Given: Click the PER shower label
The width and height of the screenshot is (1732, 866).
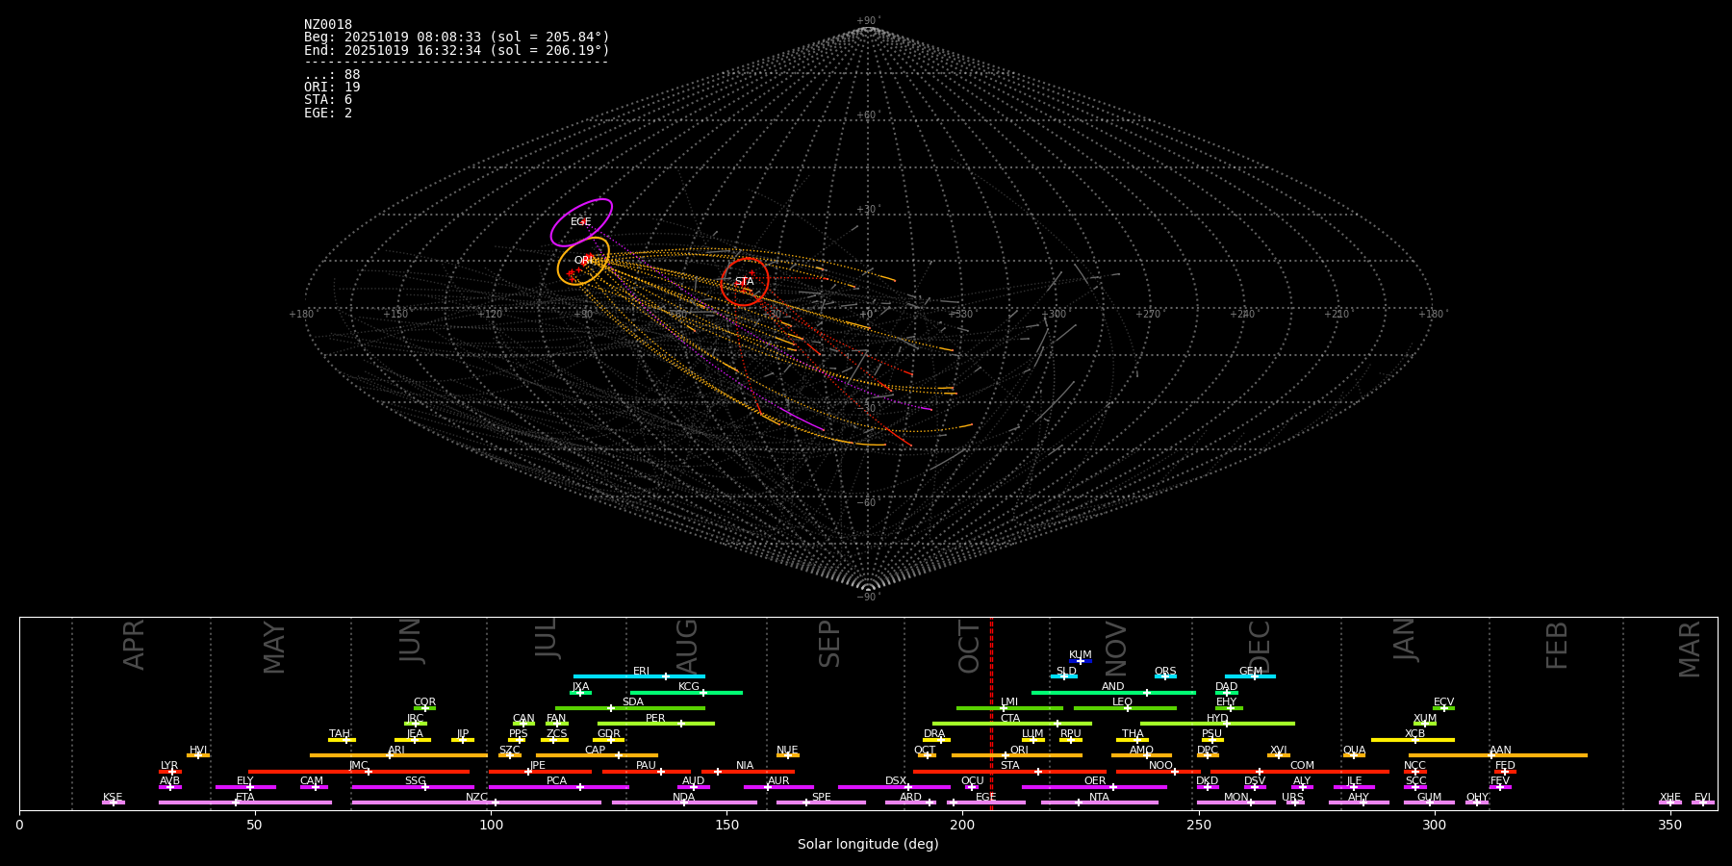Looking at the screenshot, I should 655,719.
